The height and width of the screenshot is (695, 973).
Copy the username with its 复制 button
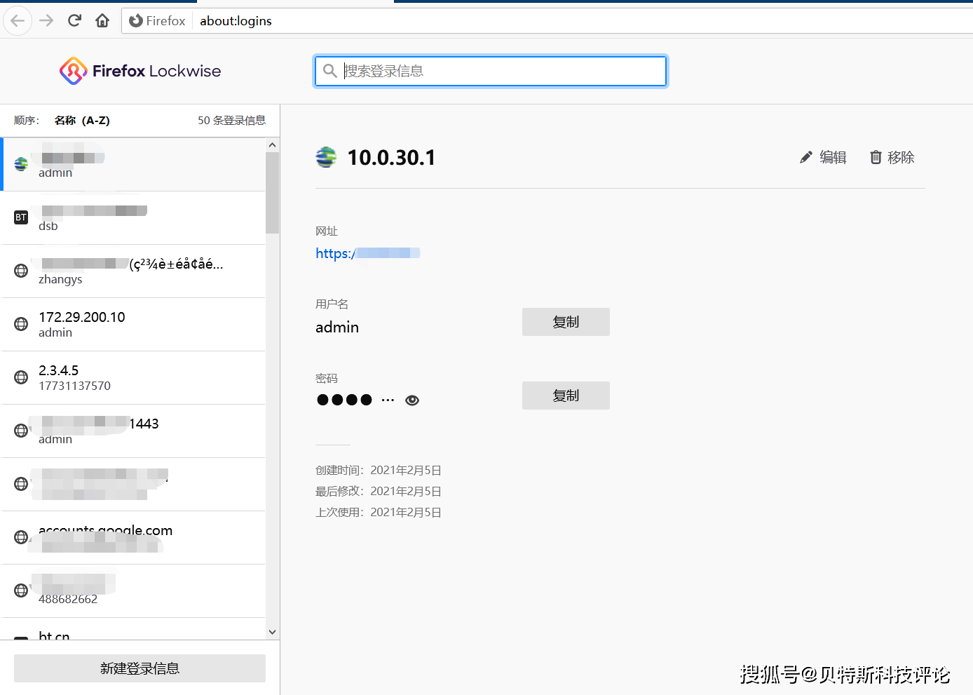click(565, 322)
